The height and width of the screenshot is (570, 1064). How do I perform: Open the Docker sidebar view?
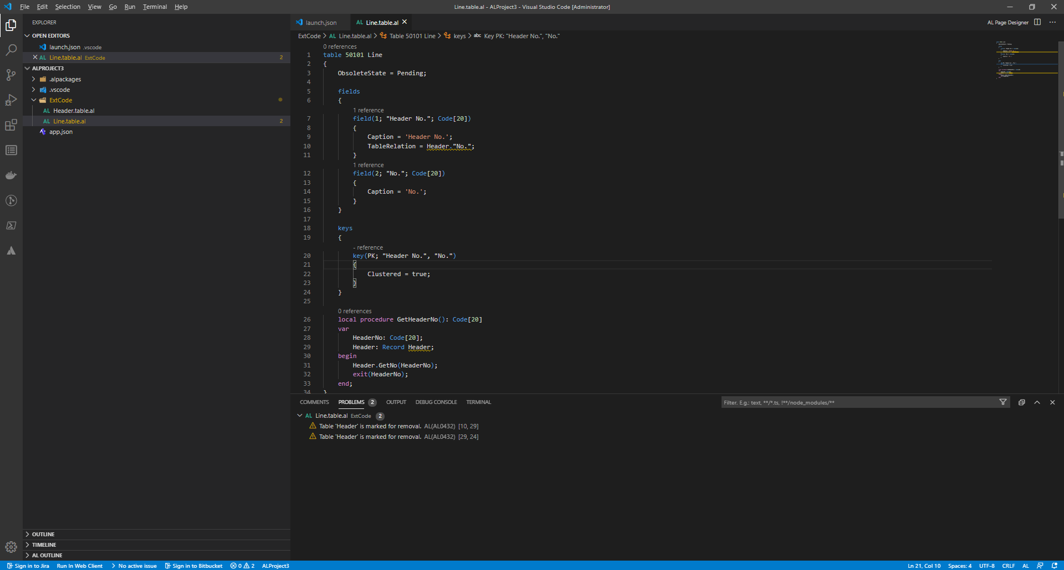(x=11, y=175)
